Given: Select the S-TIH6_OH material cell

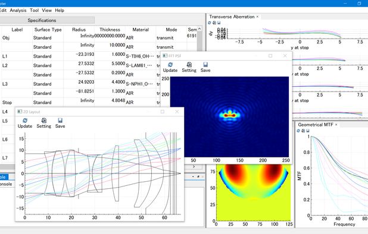Looking at the screenshot, I should coord(141,56).
